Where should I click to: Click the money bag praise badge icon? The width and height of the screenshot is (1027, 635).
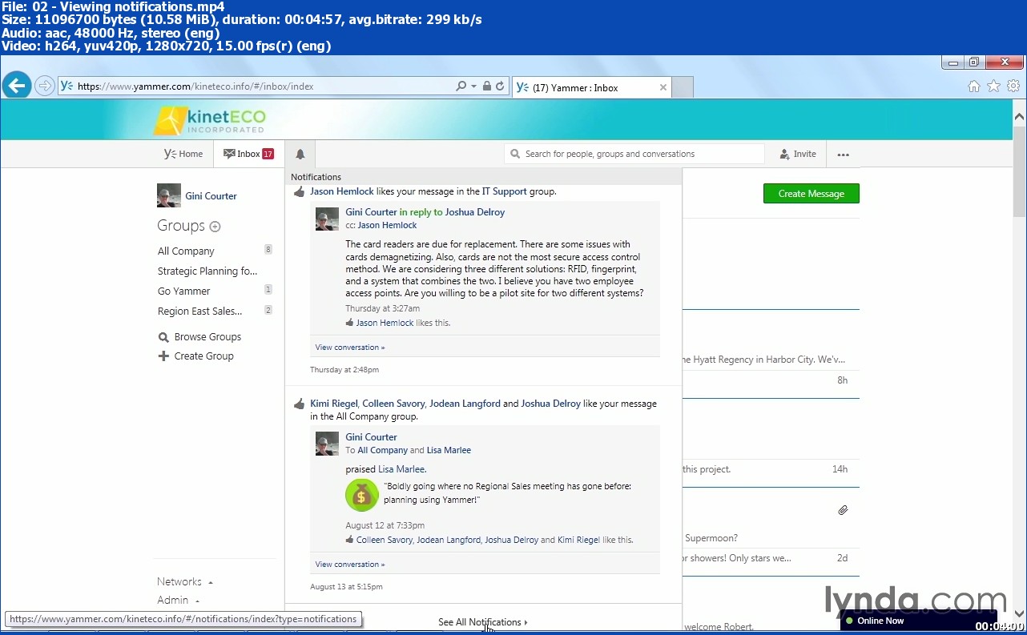[x=361, y=495]
